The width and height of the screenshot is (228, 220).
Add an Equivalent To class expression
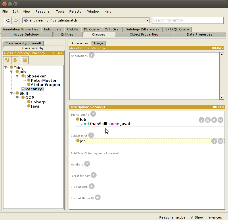tap(93, 114)
